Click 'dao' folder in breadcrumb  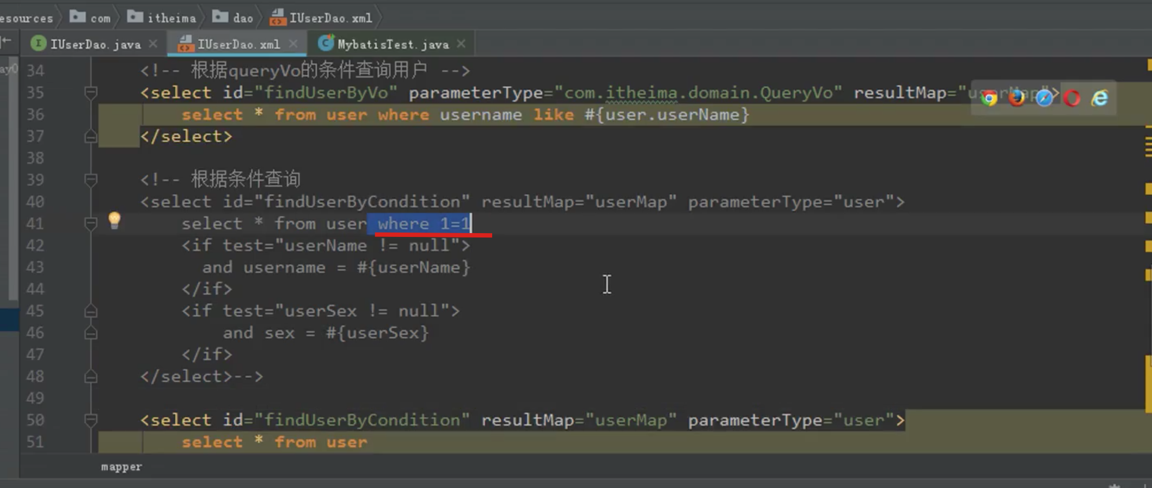pos(233,17)
